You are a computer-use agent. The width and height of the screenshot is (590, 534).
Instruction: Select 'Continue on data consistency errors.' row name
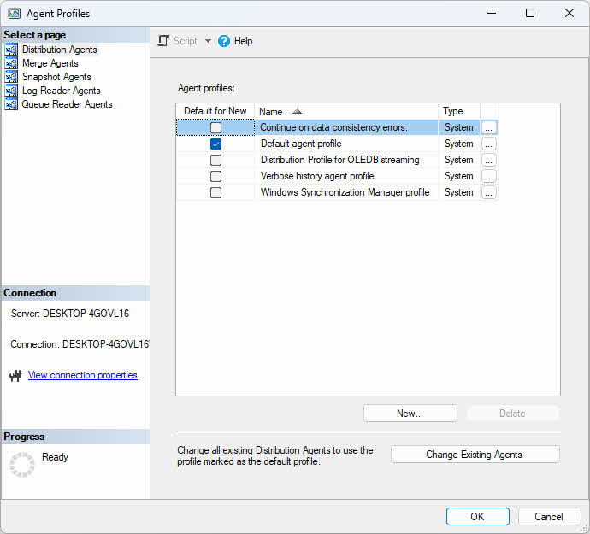click(x=333, y=127)
